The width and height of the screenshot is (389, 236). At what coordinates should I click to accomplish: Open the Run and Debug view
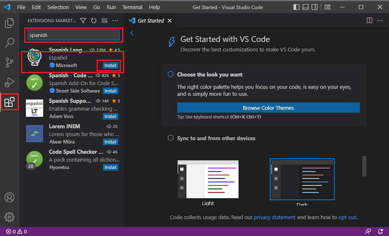coord(9,82)
